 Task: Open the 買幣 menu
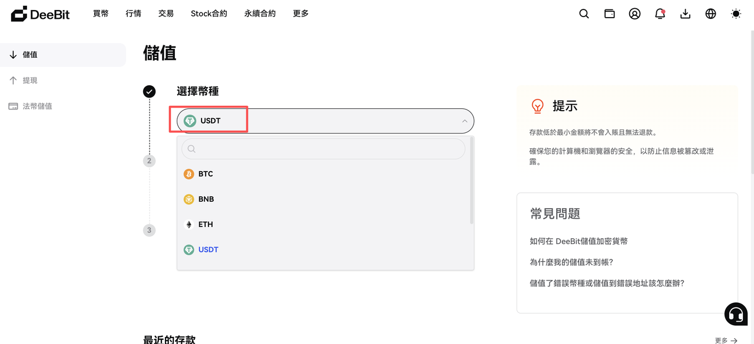(x=101, y=14)
